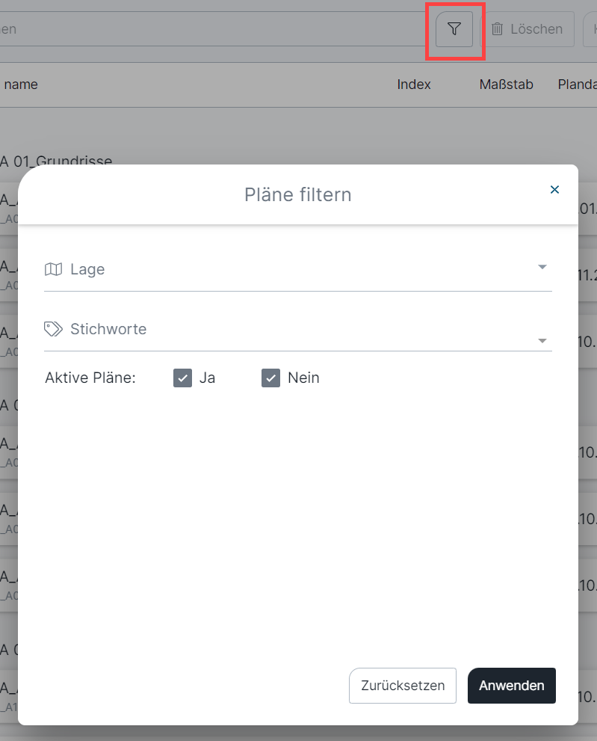Click the Maßstab column header
The image size is (597, 741).
pos(507,84)
